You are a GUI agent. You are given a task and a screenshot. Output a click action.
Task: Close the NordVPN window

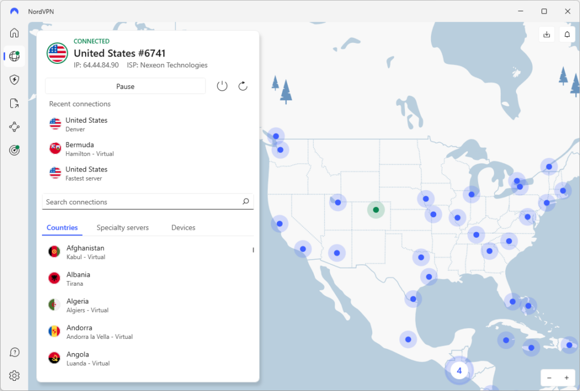568,11
